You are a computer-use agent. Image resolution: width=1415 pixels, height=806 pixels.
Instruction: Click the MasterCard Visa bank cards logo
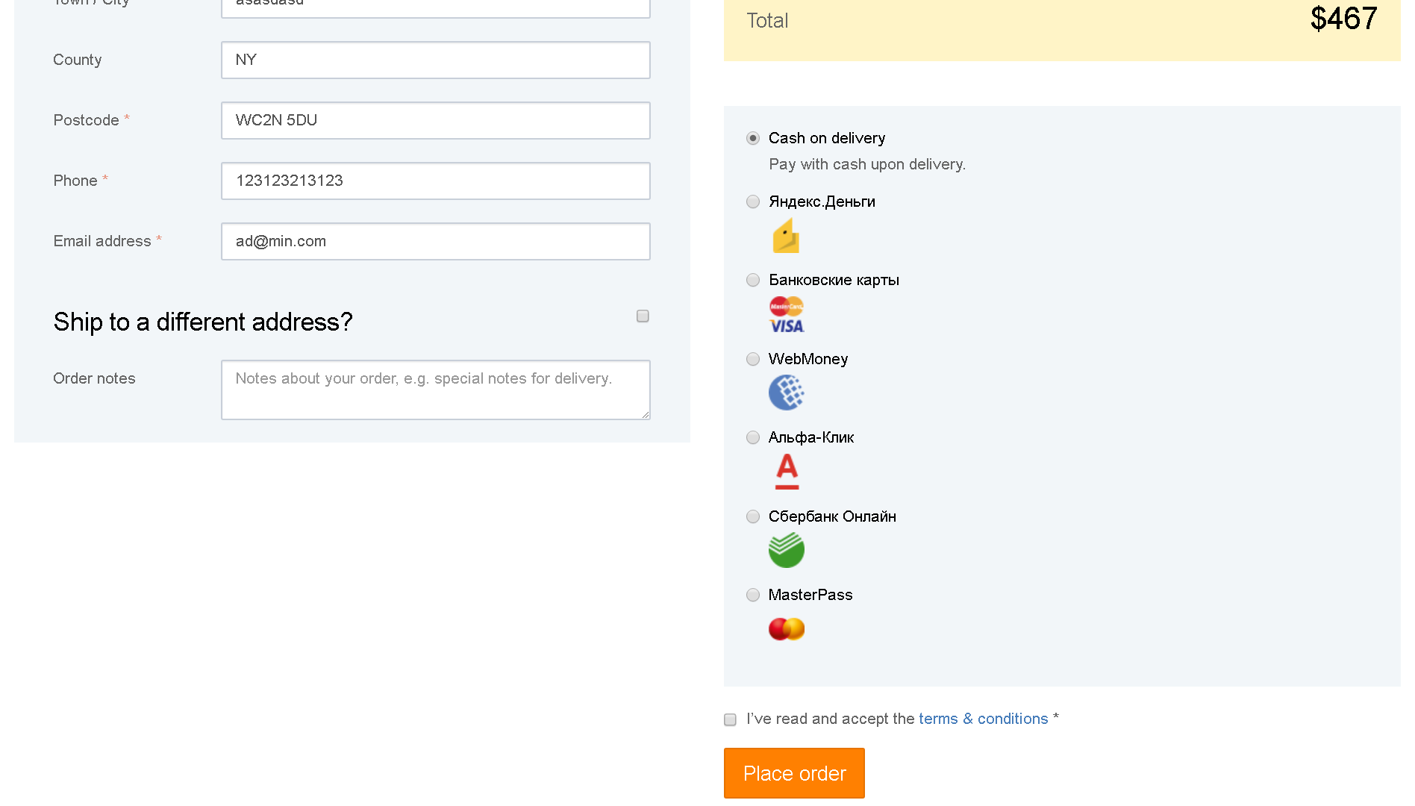point(787,315)
